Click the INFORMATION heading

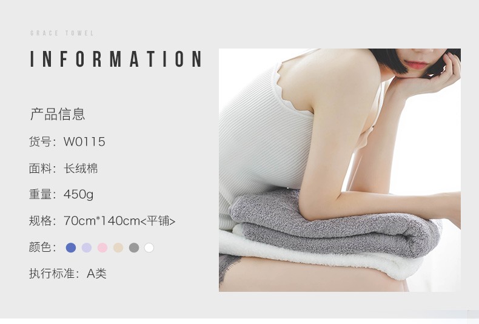click(116, 59)
